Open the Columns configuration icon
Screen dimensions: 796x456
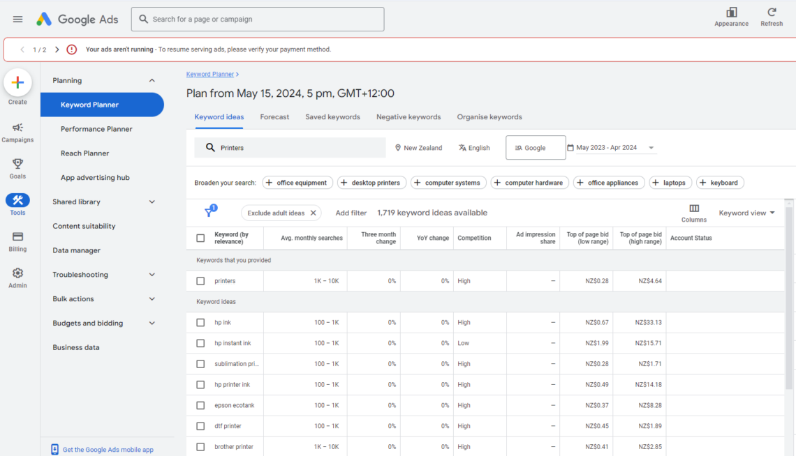693,208
